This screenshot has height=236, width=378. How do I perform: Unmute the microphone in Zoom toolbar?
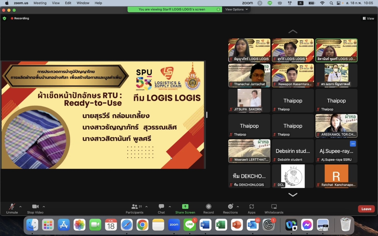point(12,209)
